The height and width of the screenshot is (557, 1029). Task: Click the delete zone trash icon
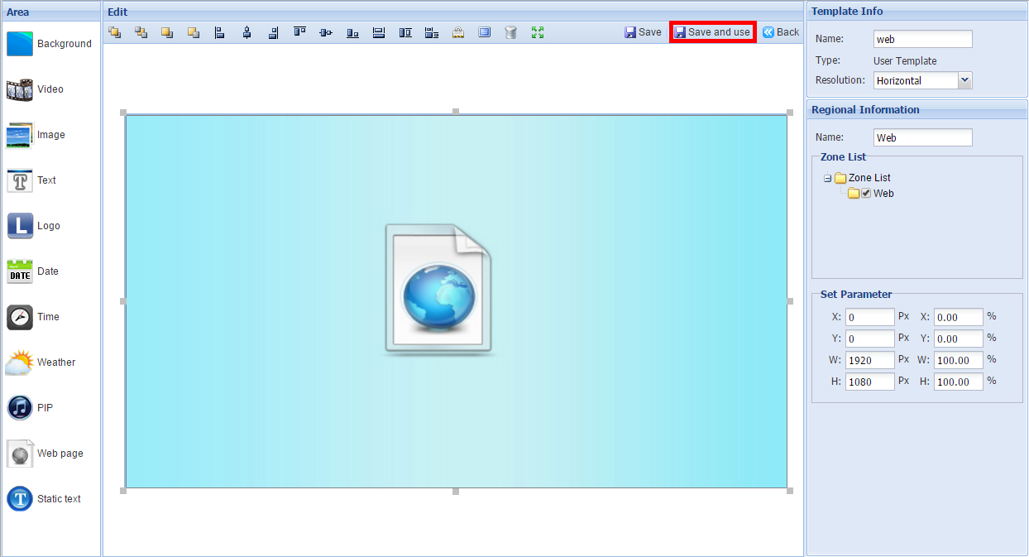click(x=510, y=31)
